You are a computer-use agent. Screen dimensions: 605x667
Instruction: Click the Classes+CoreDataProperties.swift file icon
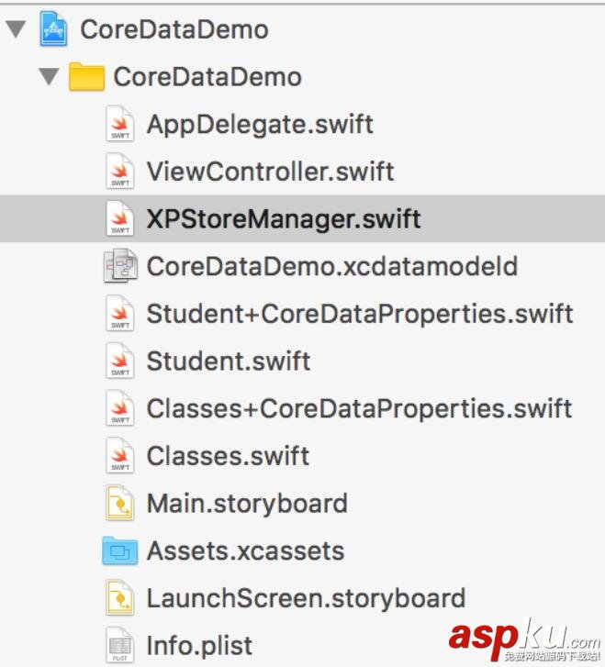point(120,408)
